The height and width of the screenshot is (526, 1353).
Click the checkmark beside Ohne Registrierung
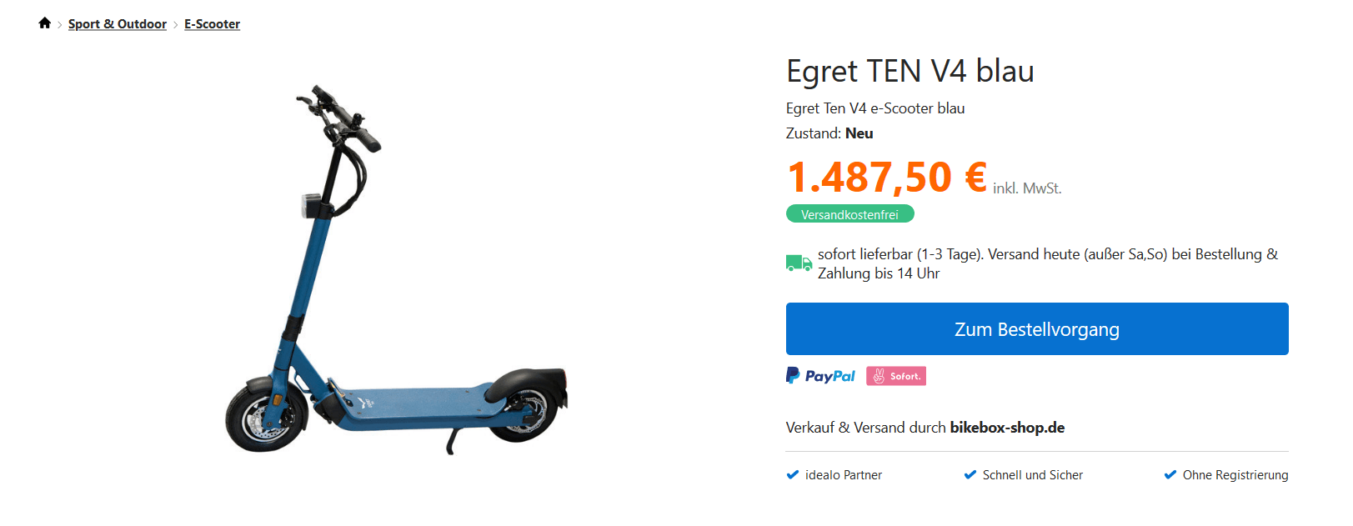click(1170, 475)
